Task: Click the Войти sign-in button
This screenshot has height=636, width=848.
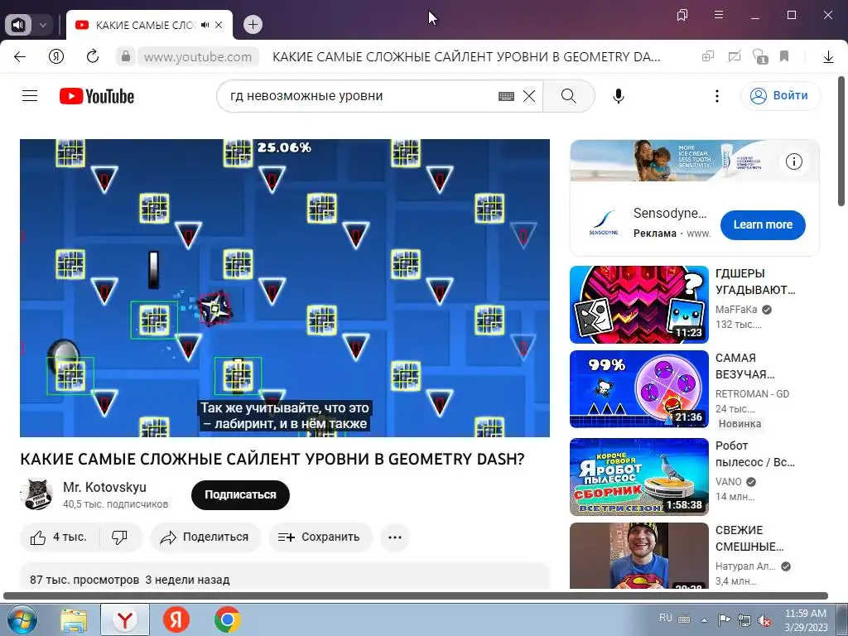Action: pyautogui.click(x=780, y=96)
